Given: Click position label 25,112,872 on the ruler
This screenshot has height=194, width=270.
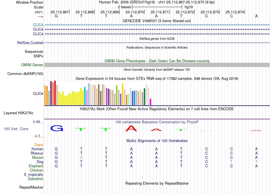Looking at the screenshot, I should (x=184, y=12).
